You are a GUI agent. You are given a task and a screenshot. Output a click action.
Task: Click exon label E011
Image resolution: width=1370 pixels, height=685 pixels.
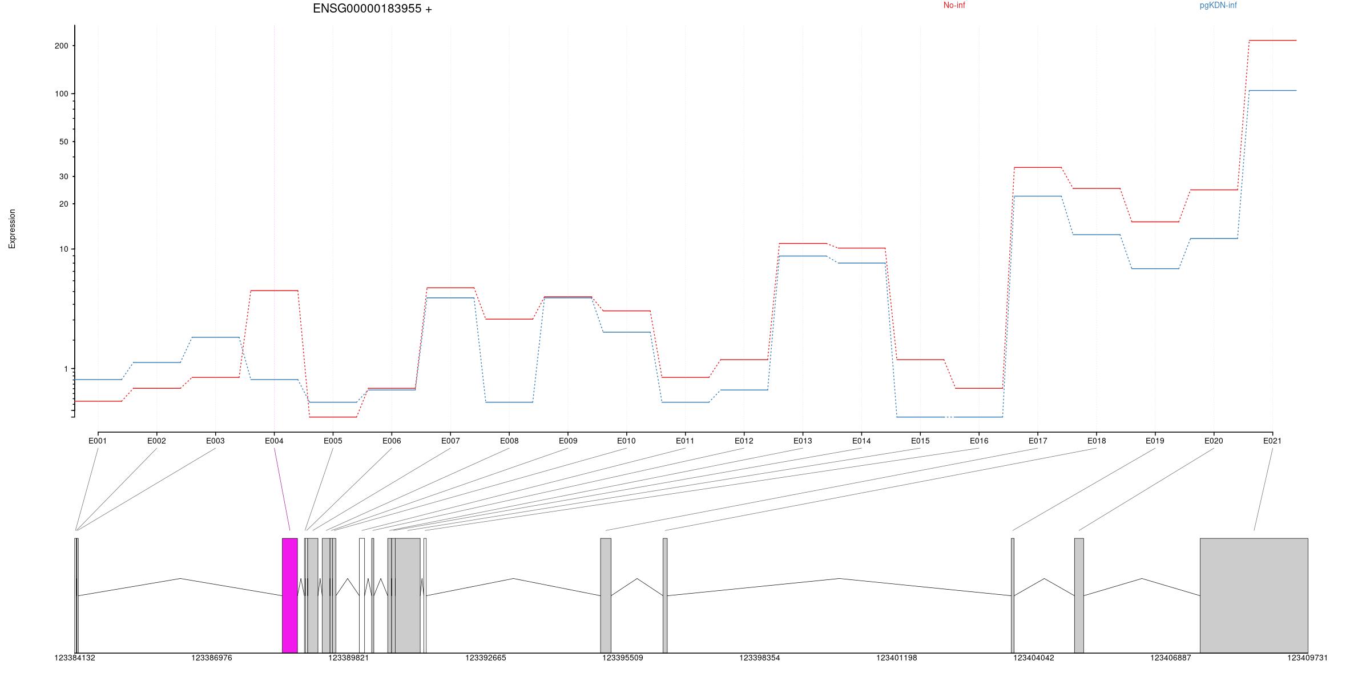click(685, 441)
